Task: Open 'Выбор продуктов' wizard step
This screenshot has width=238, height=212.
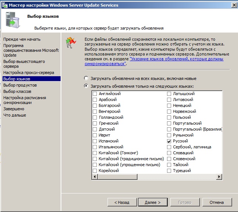Action: pos(20,85)
